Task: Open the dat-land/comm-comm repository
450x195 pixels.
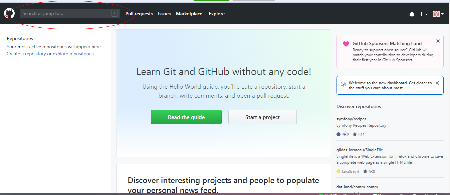Action: pyautogui.click(x=357, y=187)
